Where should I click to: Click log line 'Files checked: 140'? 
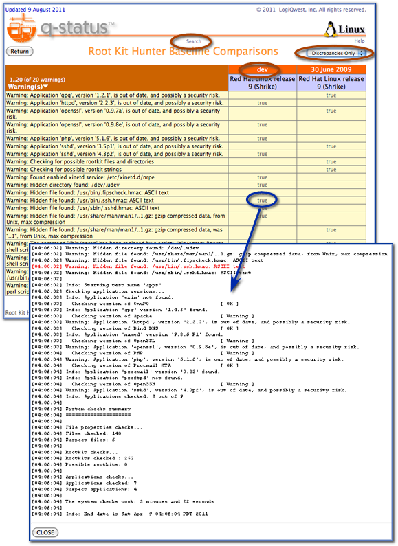pos(76,433)
